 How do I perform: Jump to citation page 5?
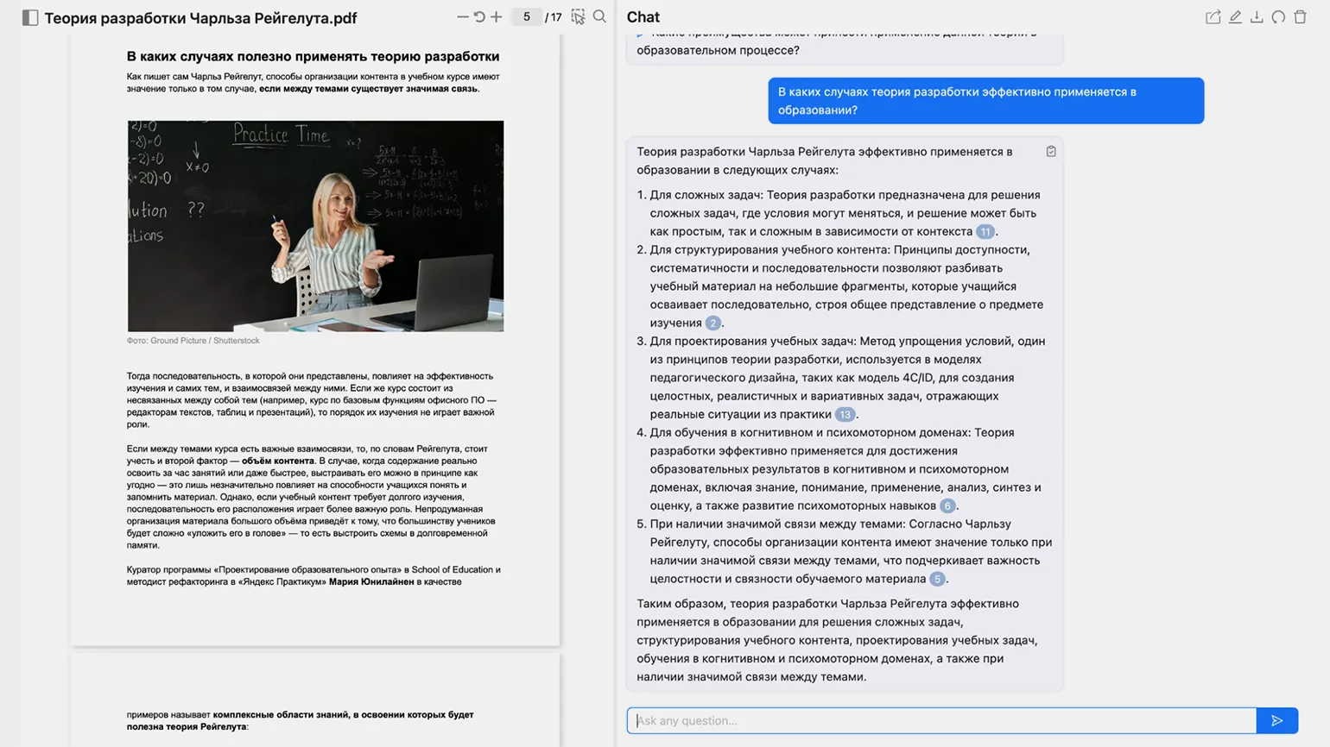(x=937, y=580)
